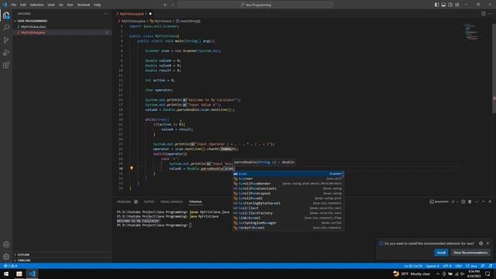Click the split editor icon

pos(484,14)
